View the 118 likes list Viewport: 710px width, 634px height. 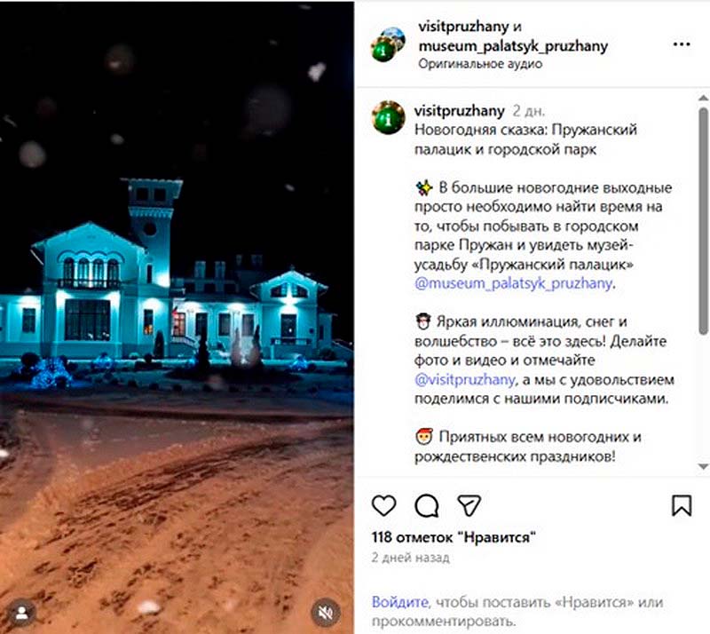454,537
